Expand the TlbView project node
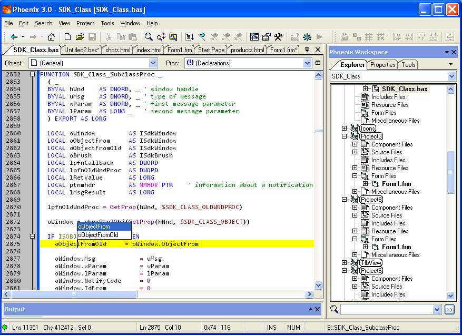The height and width of the screenshot is (335, 462). 344,262
